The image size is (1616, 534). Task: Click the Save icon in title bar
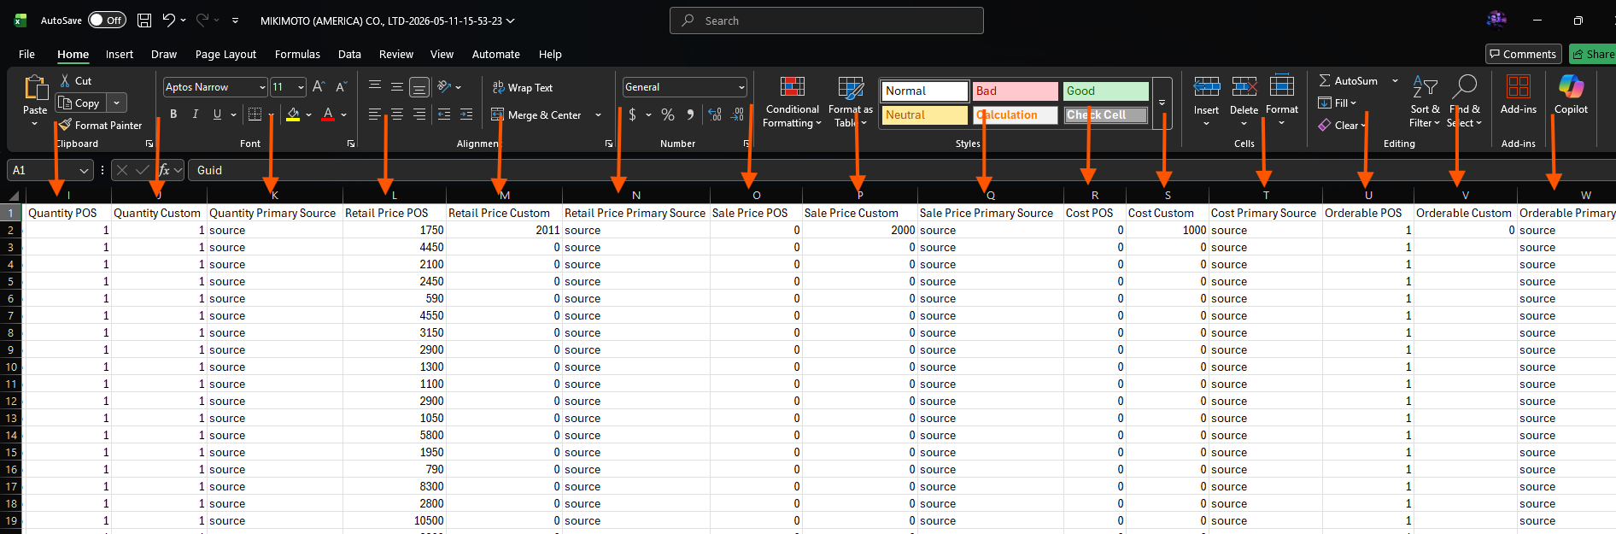coord(144,21)
